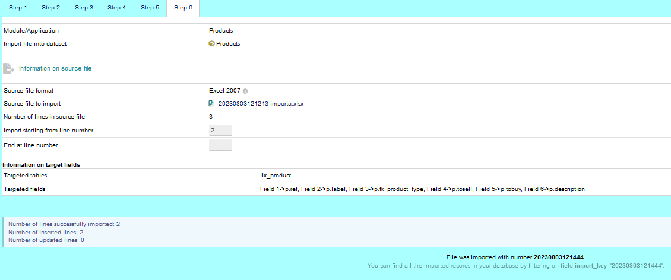Click the Information on target fields heading
The width and height of the screenshot is (671, 280).
tap(41, 164)
